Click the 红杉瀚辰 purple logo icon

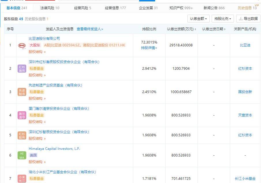click(x=22, y=69)
